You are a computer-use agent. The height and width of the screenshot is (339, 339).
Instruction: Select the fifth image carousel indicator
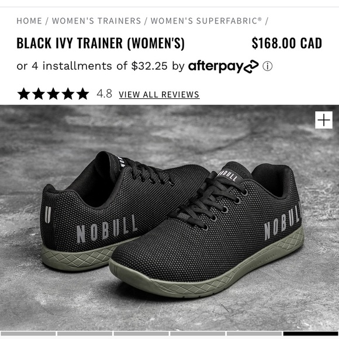(x=254, y=334)
